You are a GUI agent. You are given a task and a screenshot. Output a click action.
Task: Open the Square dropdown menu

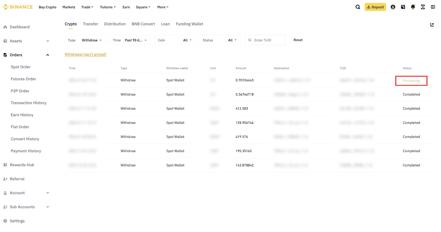point(143,7)
